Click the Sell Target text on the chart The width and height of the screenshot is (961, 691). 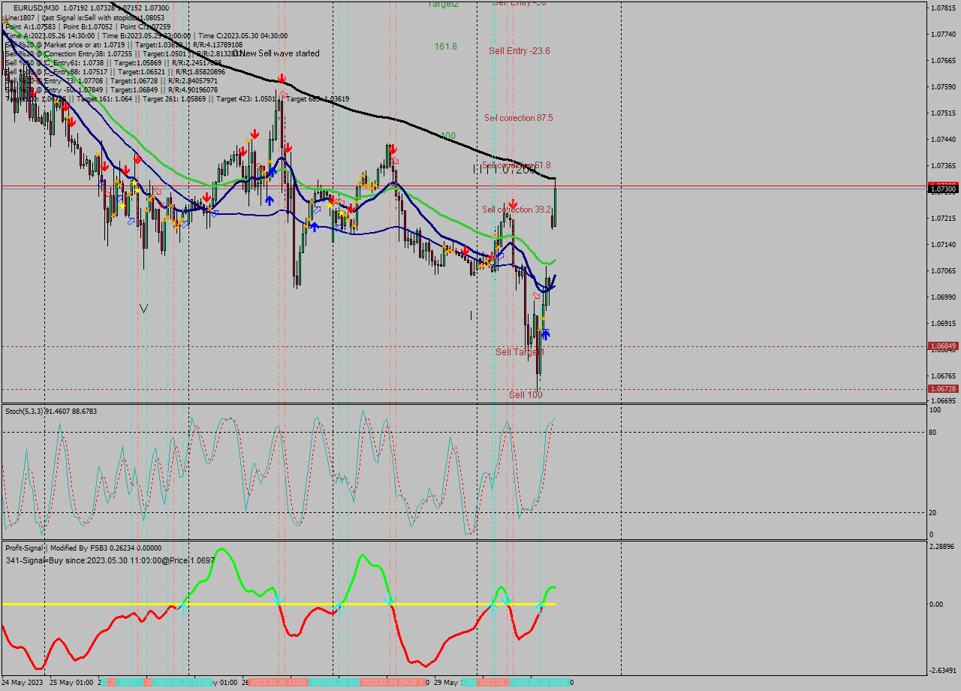517,352
